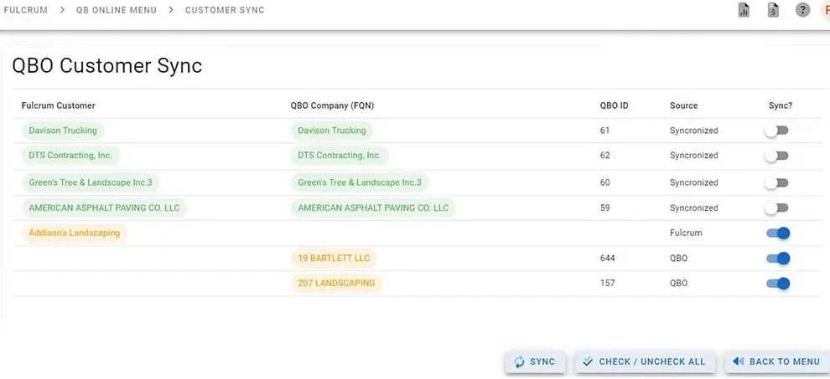Disable sync toggle for Addison's Landscaping
Image resolution: width=830 pixels, height=379 pixels.
click(778, 233)
